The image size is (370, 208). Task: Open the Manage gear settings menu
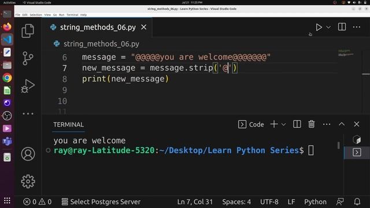[x=28, y=181]
